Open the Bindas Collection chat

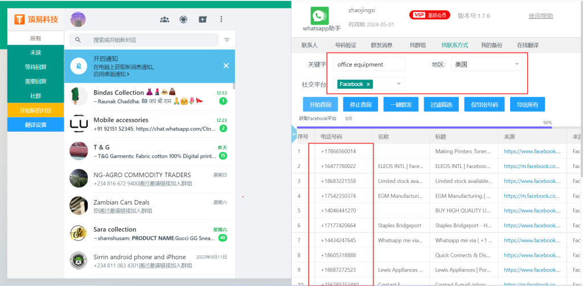pyautogui.click(x=149, y=97)
